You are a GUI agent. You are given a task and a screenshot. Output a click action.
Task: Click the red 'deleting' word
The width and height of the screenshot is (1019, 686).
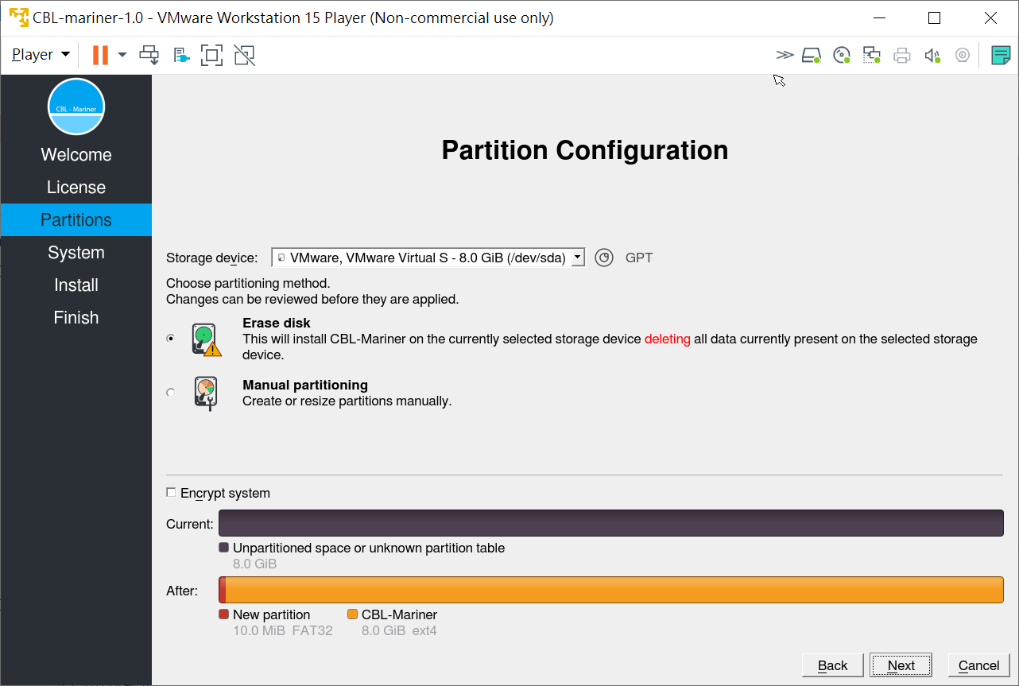point(668,339)
